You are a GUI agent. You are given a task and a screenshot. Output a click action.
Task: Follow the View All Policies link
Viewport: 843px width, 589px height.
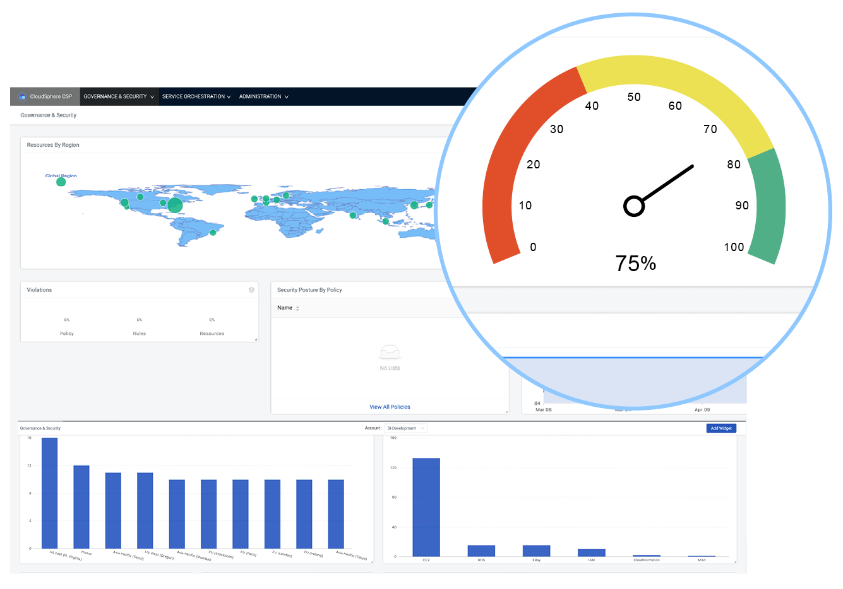pos(390,407)
